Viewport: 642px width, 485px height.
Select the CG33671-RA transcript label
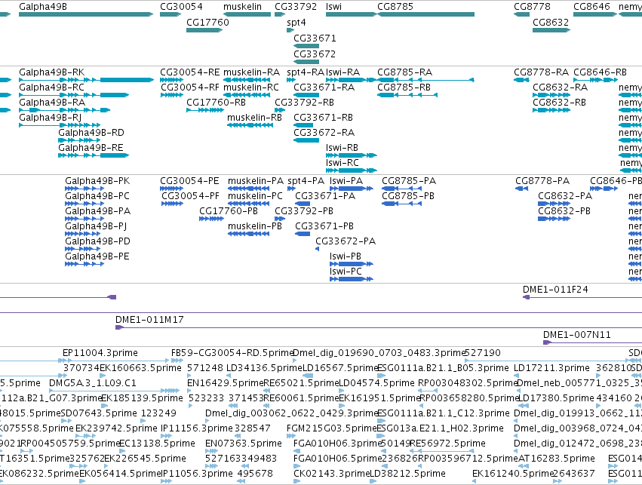[324, 87]
